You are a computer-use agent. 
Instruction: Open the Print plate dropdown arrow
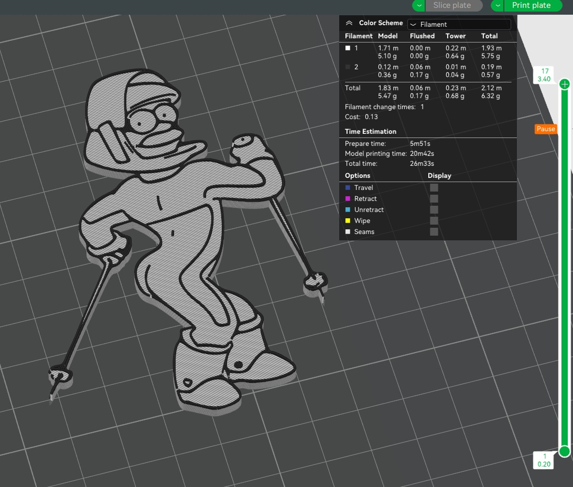(x=498, y=5)
